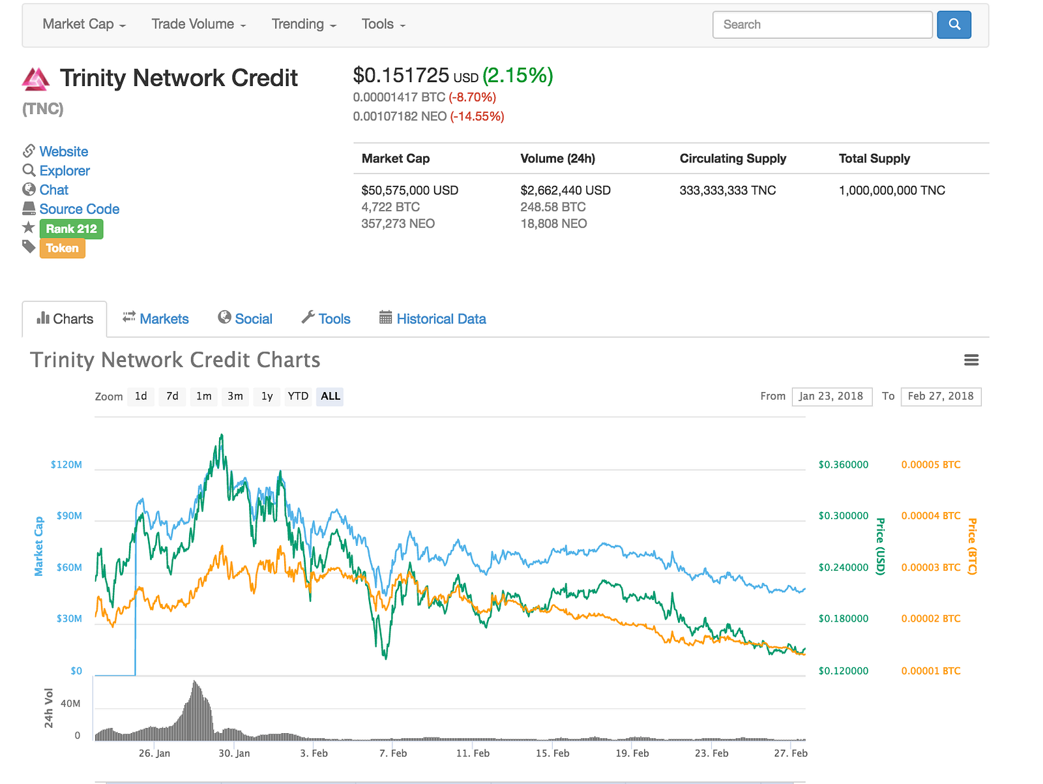Expand the Trade Volume dropdown menu

coord(199,24)
